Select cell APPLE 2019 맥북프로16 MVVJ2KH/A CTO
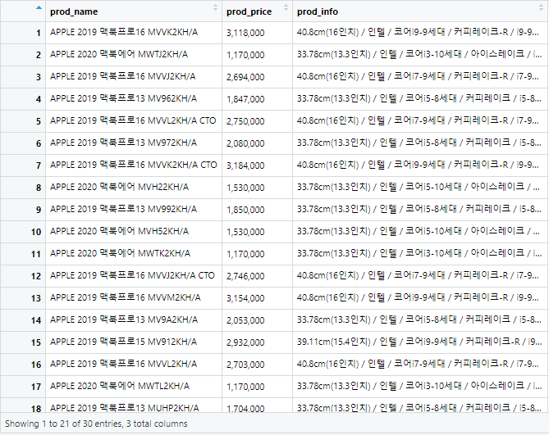 click(134, 276)
